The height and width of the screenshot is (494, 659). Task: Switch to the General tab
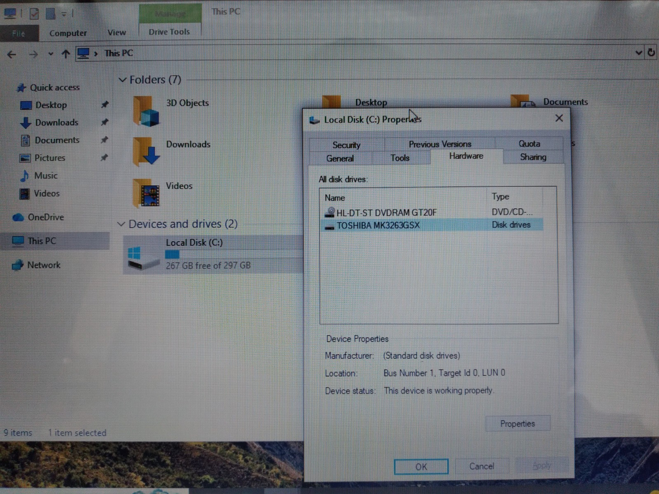340,158
